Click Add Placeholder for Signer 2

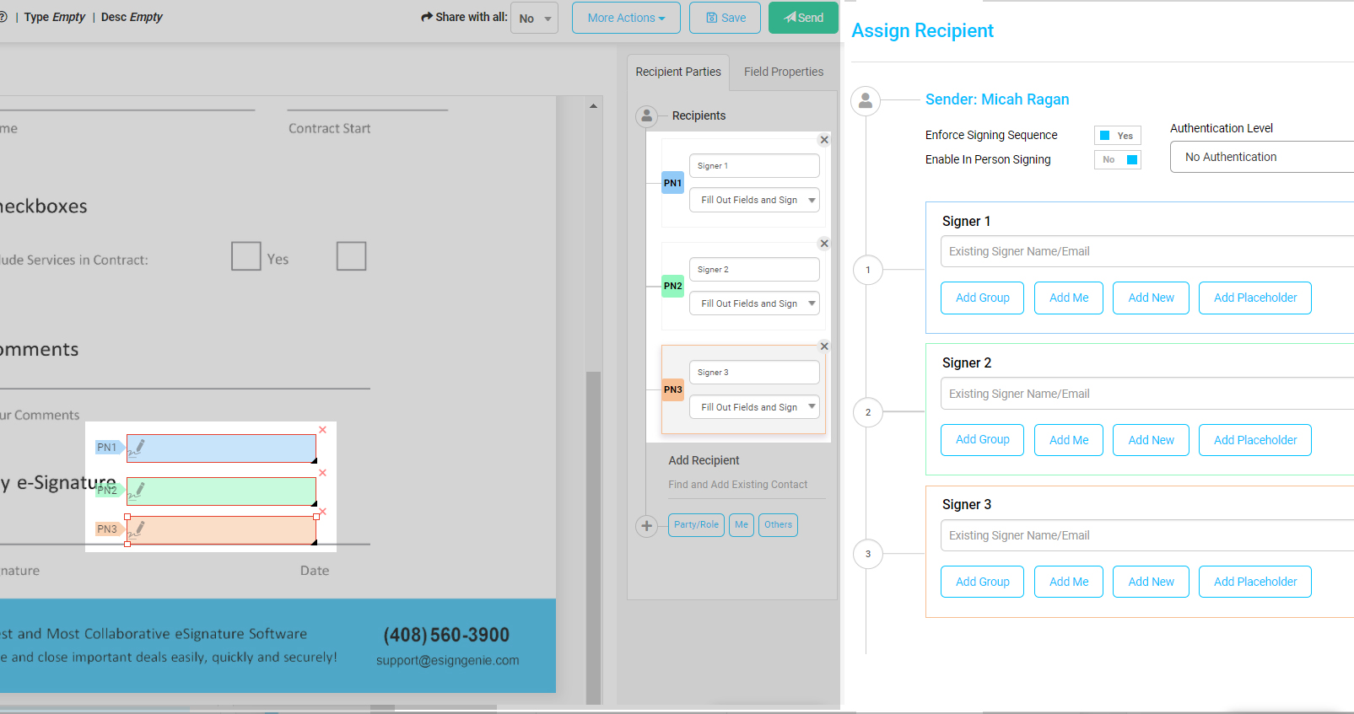pyautogui.click(x=1255, y=440)
